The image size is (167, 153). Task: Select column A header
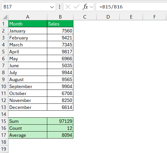pos(28,17)
